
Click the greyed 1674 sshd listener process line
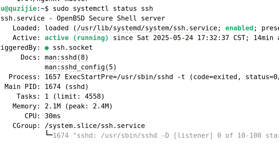pos(166,135)
